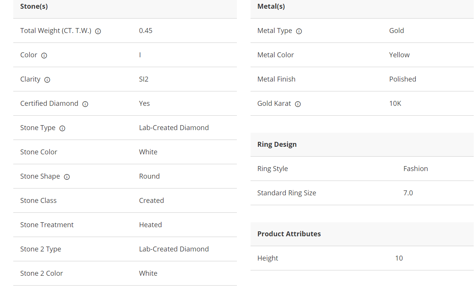The image size is (476, 289).
Task: Click the Metal(s) section header
Action: click(271, 6)
